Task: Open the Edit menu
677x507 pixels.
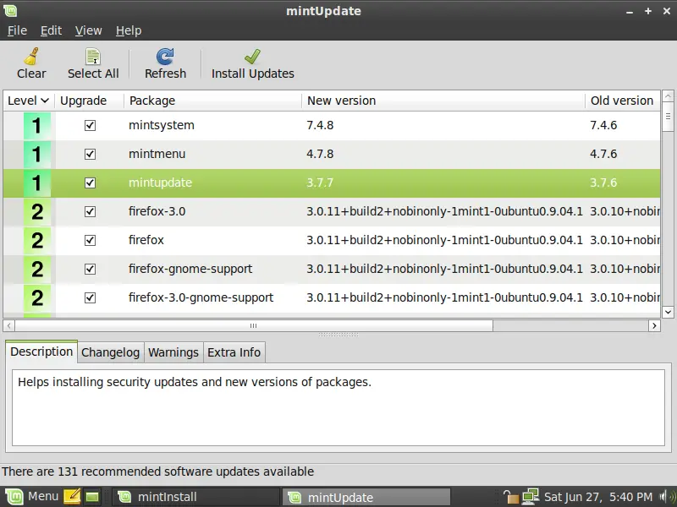Action: (51, 30)
